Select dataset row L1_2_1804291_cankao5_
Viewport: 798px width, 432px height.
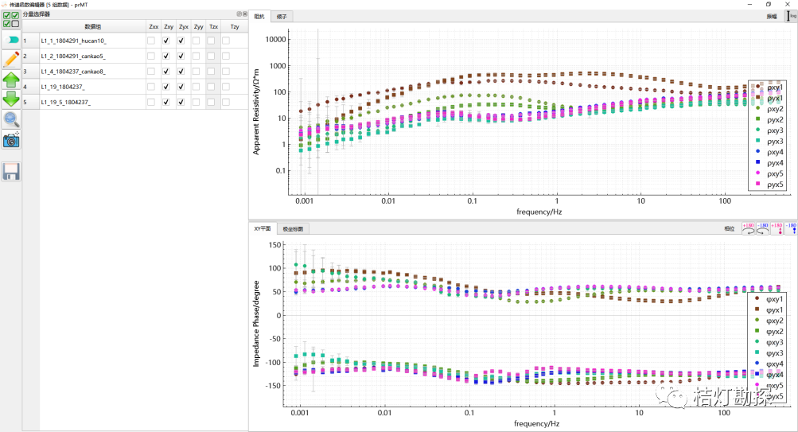click(92, 56)
